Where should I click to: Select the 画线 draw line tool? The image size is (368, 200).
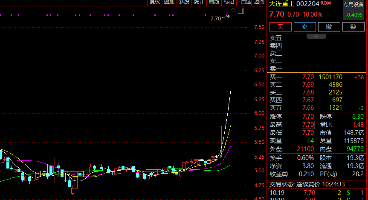click(x=214, y=2)
